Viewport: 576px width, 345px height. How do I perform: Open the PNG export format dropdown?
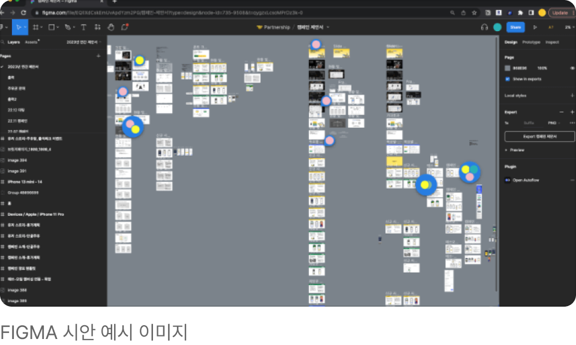point(553,123)
